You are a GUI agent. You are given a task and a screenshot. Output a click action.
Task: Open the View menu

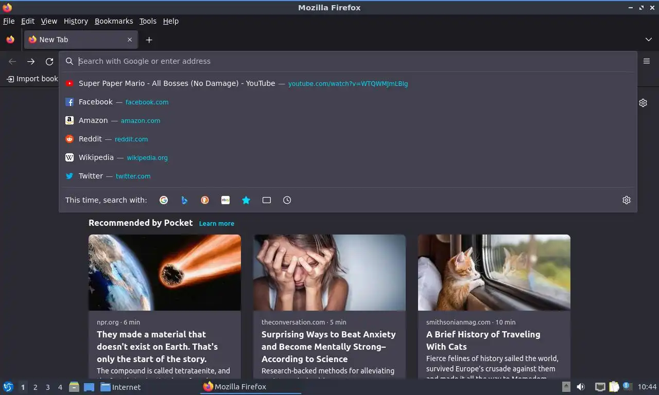49,21
